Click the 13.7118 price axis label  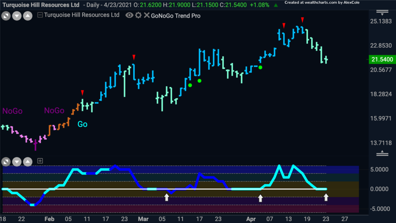click(381, 143)
